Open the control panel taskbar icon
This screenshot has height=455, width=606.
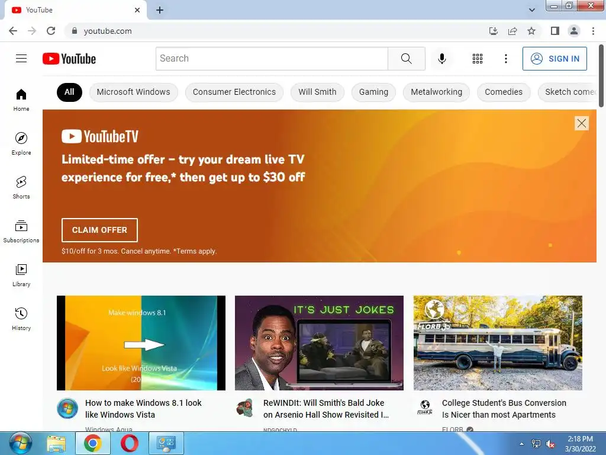[166, 443]
